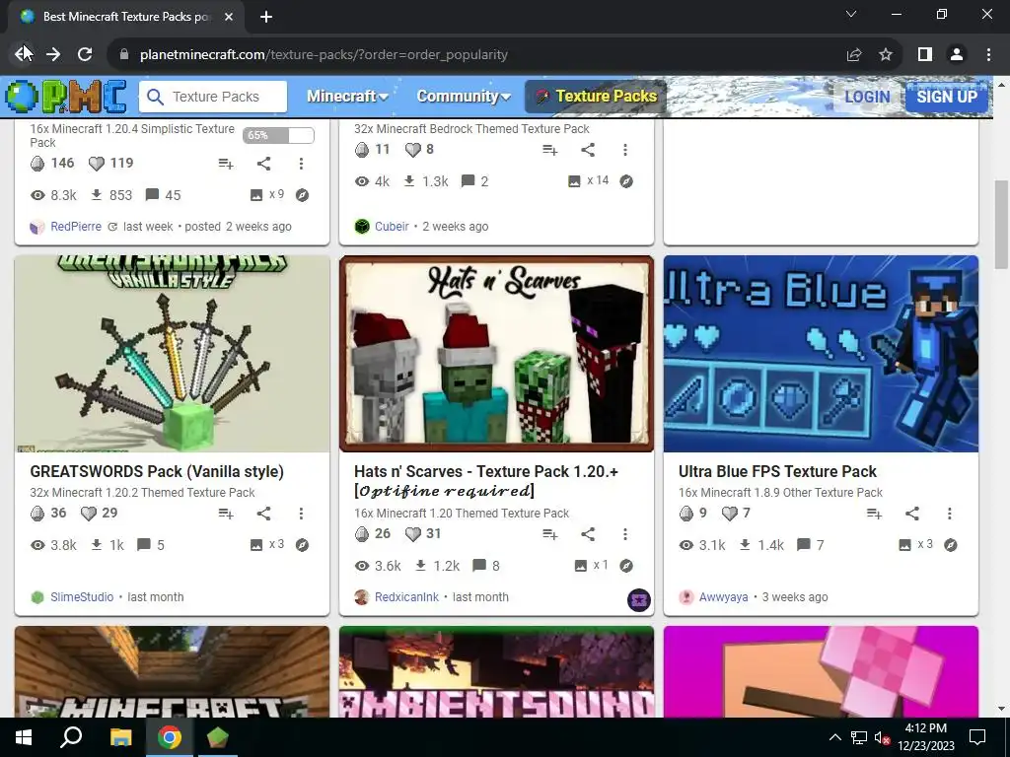Open the Hats n' Scarves thumbnail image
The width and height of the screenshot is (1010, 757).
pos(496,354)
